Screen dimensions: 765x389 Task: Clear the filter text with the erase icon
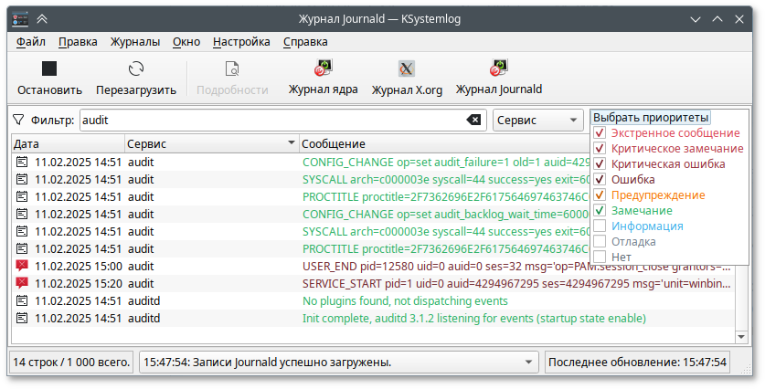473,120
